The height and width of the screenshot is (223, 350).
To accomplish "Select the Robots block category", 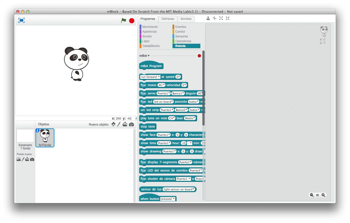I will click(x=186, y=46).
